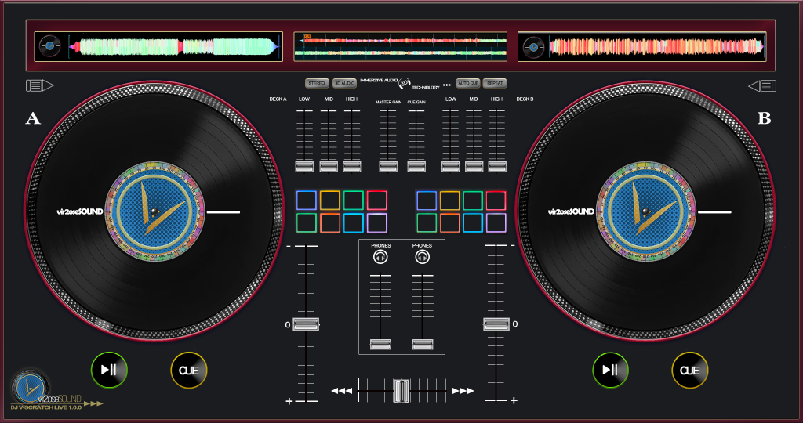Toggle the AUTO CUE button
The width and height of the screenshot is (803, 423).
(x=468, y=83)
